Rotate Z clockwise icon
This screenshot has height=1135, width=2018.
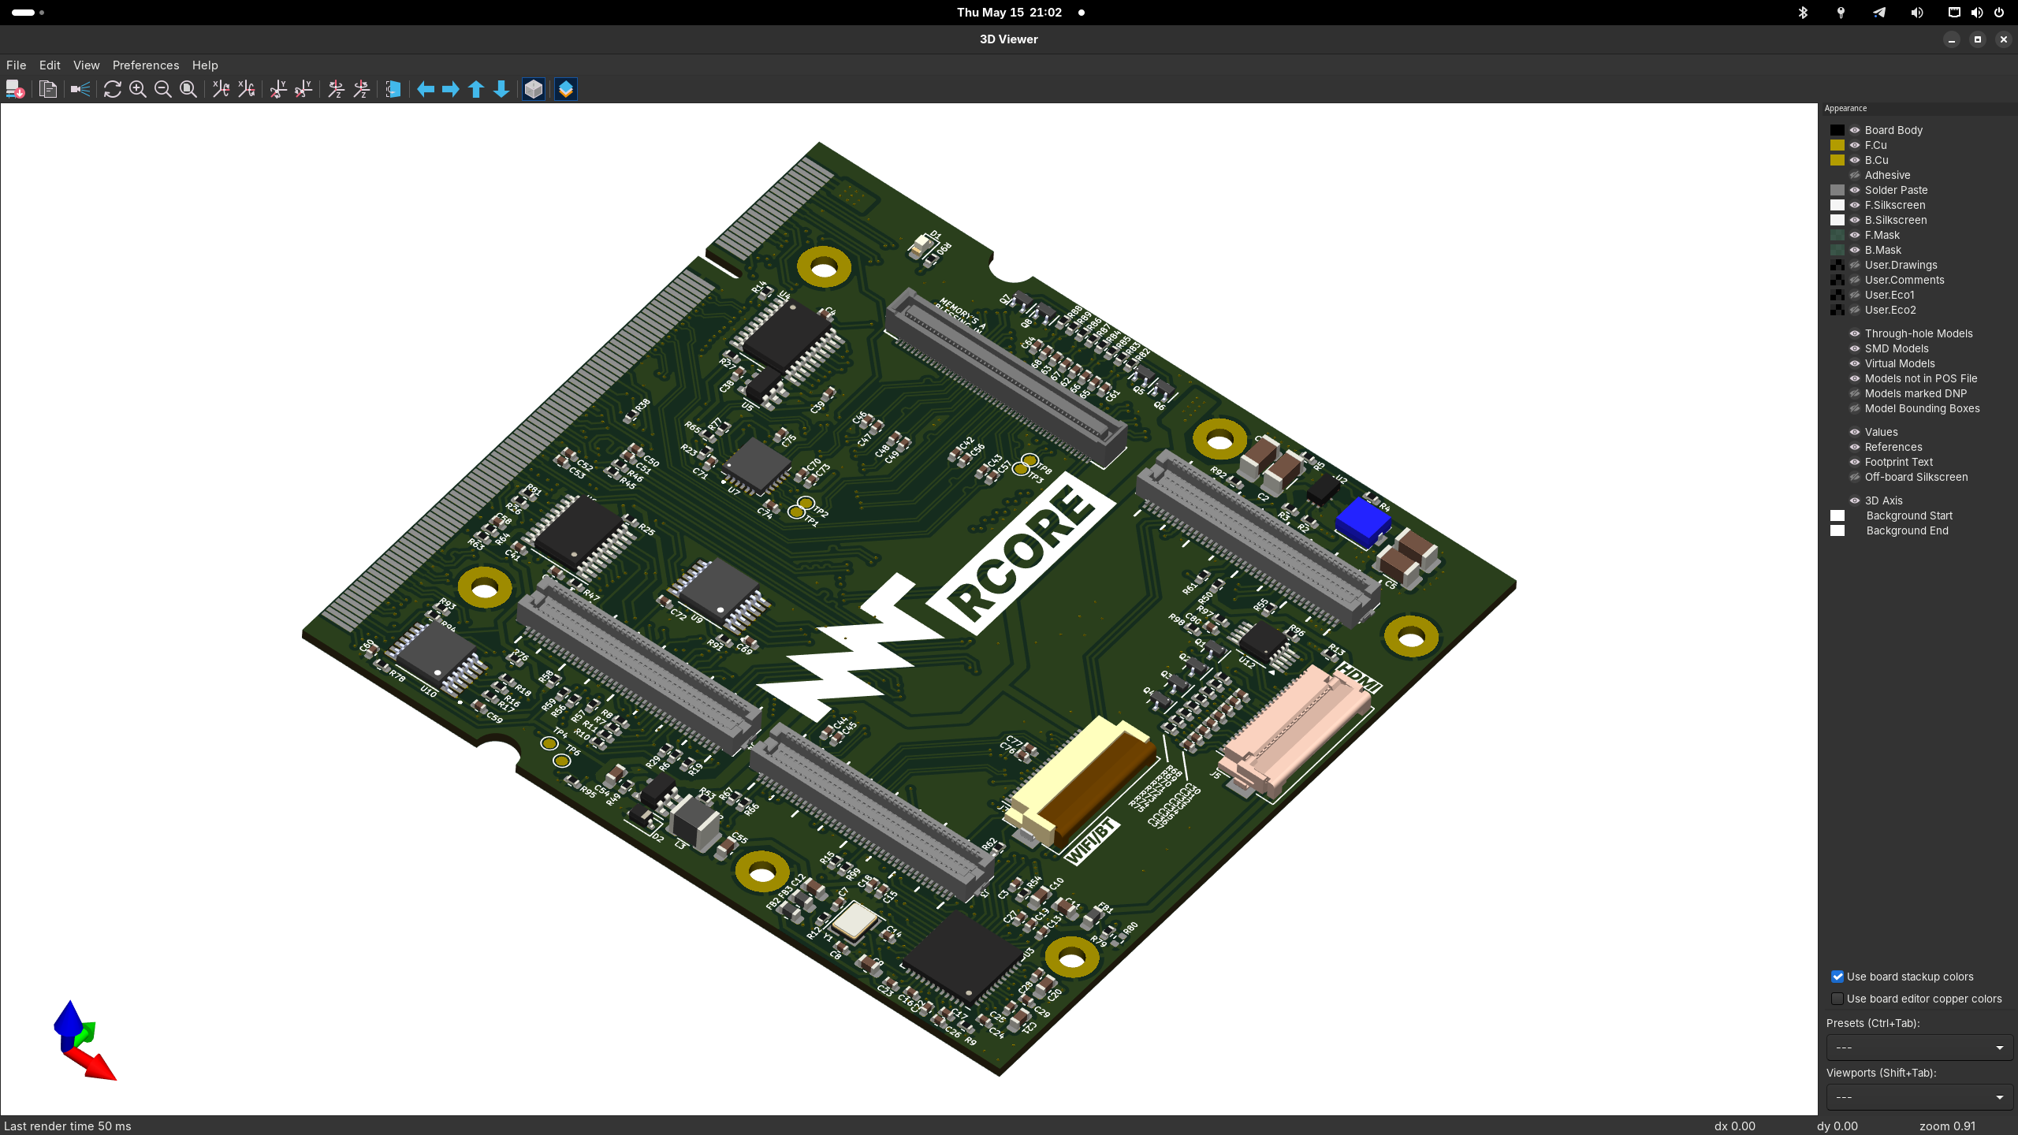[337, 89]
